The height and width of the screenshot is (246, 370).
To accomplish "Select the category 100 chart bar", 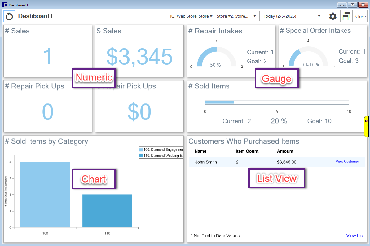I will pyautogui.click(x=45, y=194).
